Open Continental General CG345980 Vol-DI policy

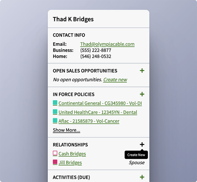tap(100, 103)
